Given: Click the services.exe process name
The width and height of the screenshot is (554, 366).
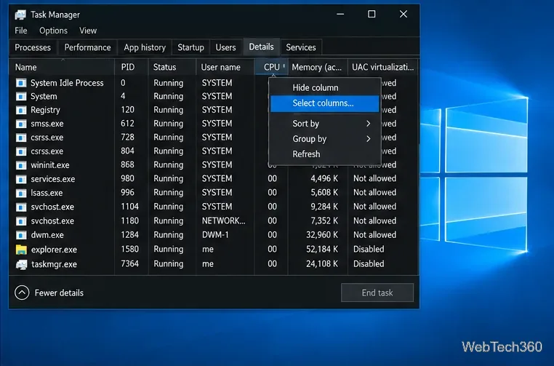Looking at the screenshot, I should [53, 179].
